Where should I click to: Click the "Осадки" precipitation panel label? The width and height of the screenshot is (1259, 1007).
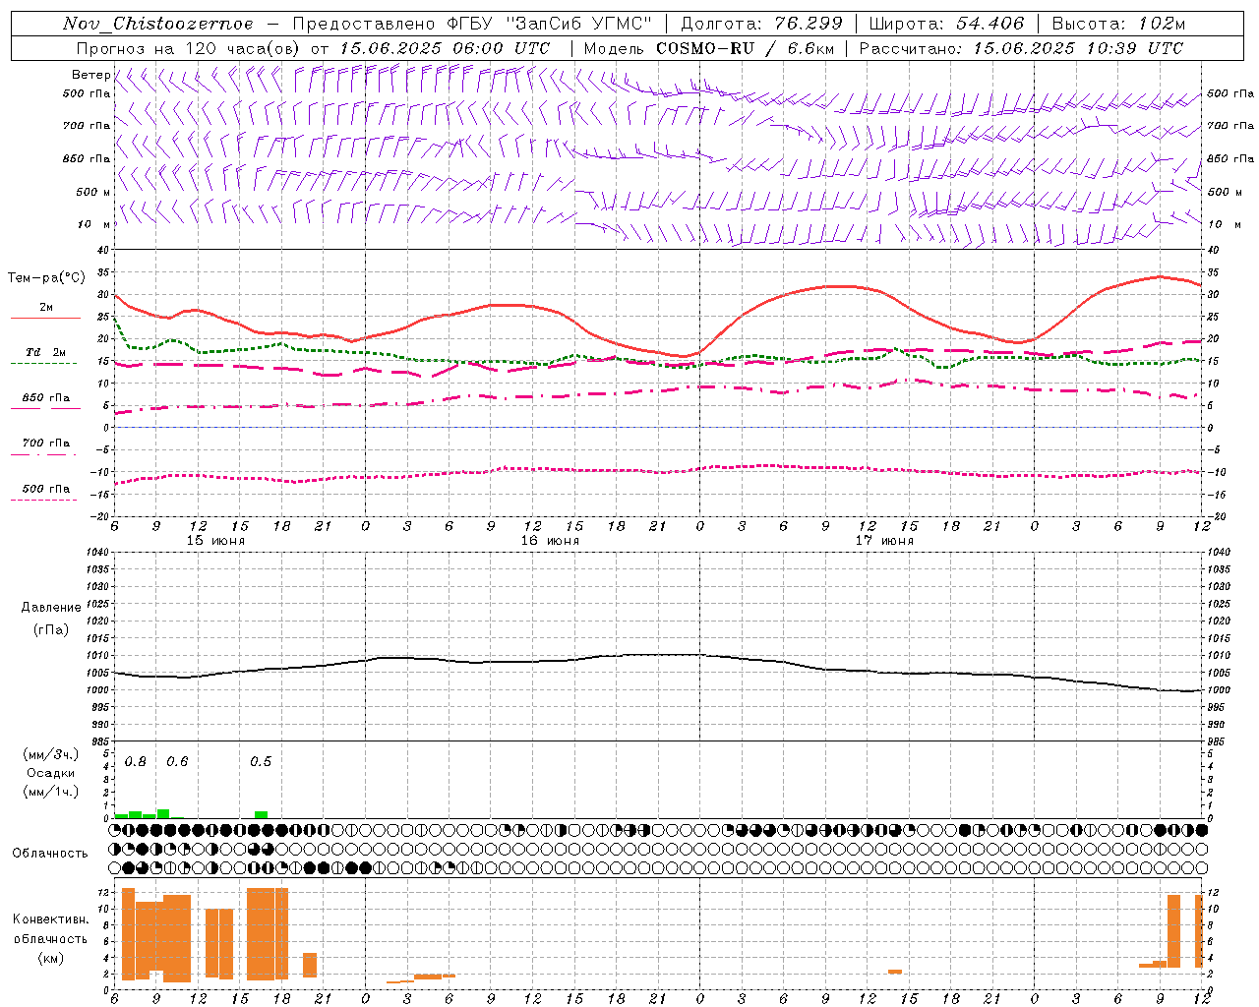click(x=50, y=773)
